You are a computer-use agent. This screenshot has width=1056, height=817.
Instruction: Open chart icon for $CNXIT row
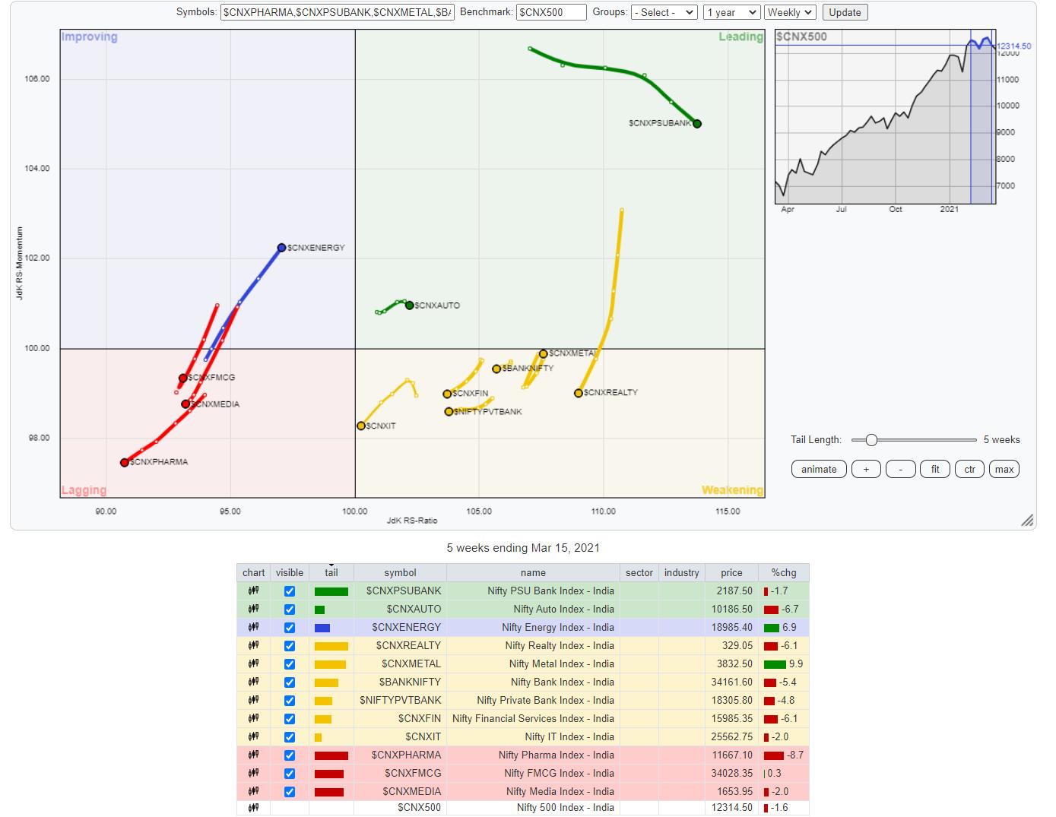pyautogui.click(x=253, y=737)
